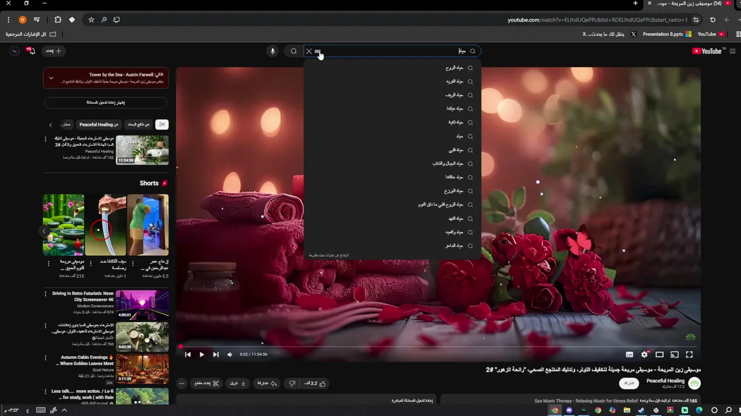
Task: Click the Share button under video
Action: click(x=267, y=383)
